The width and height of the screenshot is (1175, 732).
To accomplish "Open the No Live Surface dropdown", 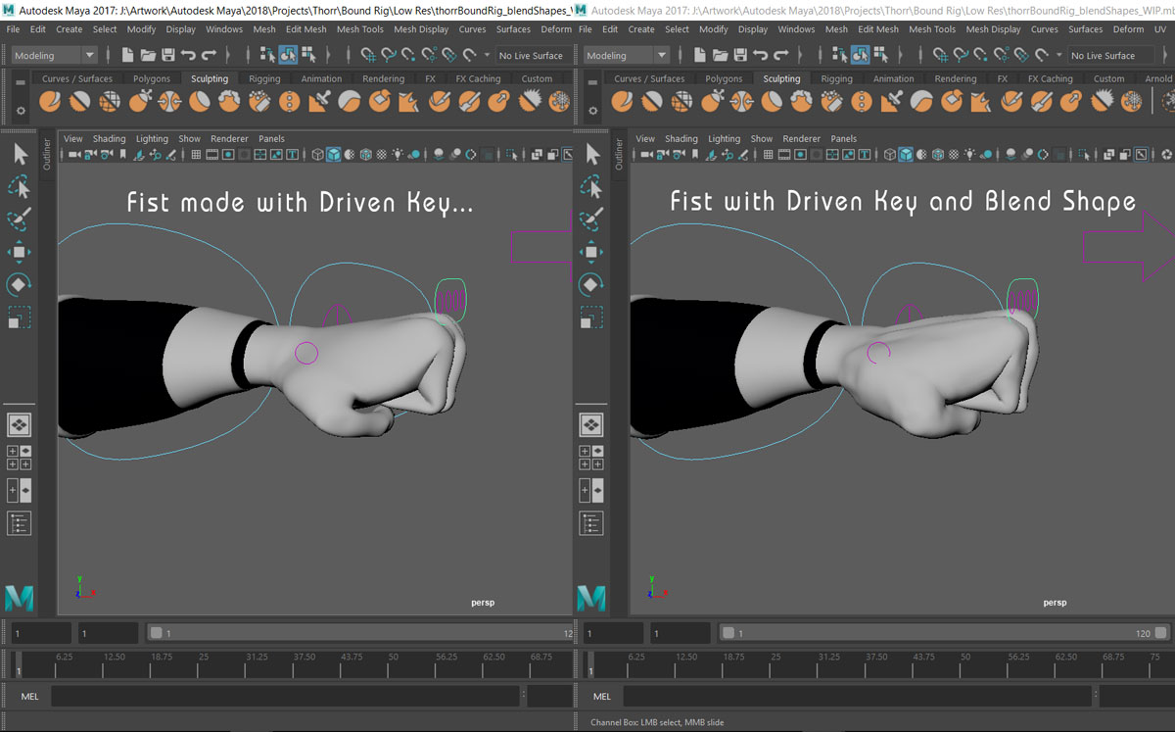I will coord(532,55).
